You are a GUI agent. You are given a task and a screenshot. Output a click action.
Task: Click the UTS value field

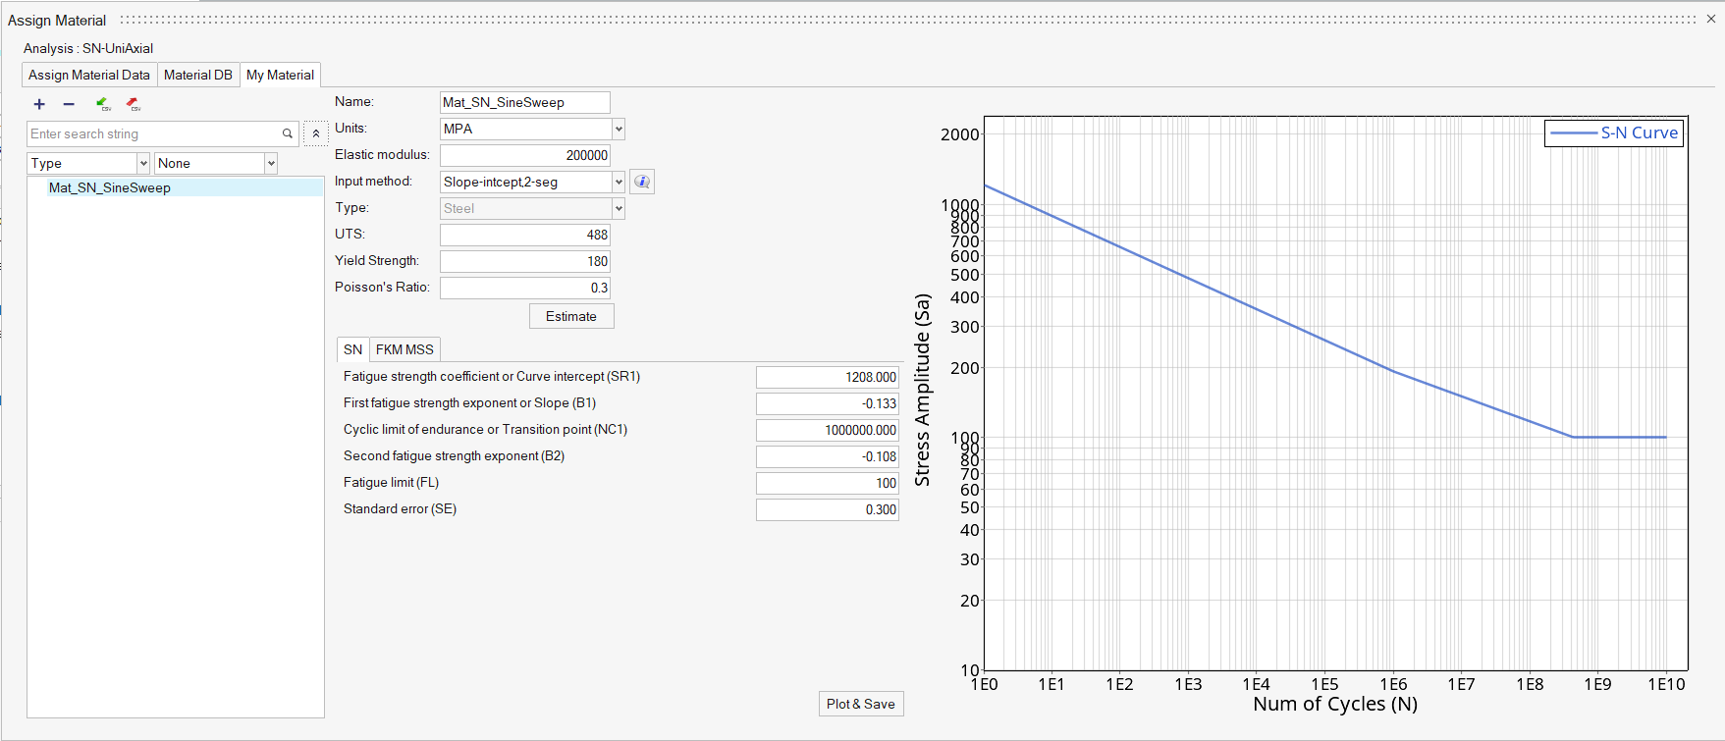coord(525,235)
